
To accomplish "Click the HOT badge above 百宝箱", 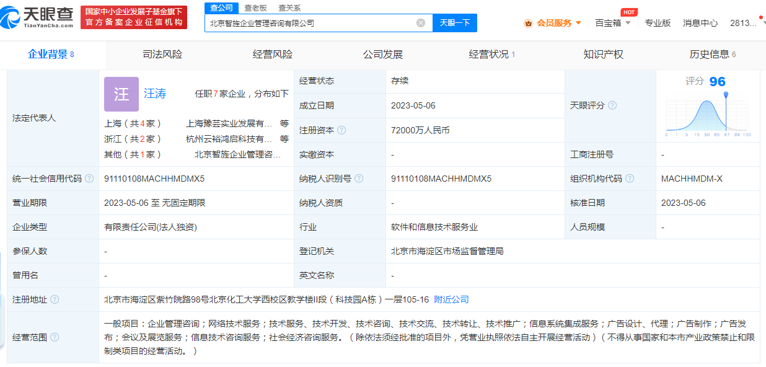I will 629,12.
